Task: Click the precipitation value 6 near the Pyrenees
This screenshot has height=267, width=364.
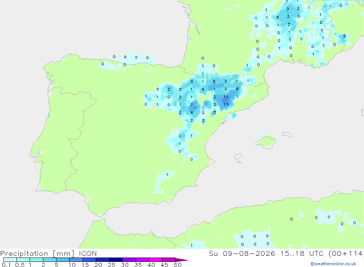Action: click(237, 89)
